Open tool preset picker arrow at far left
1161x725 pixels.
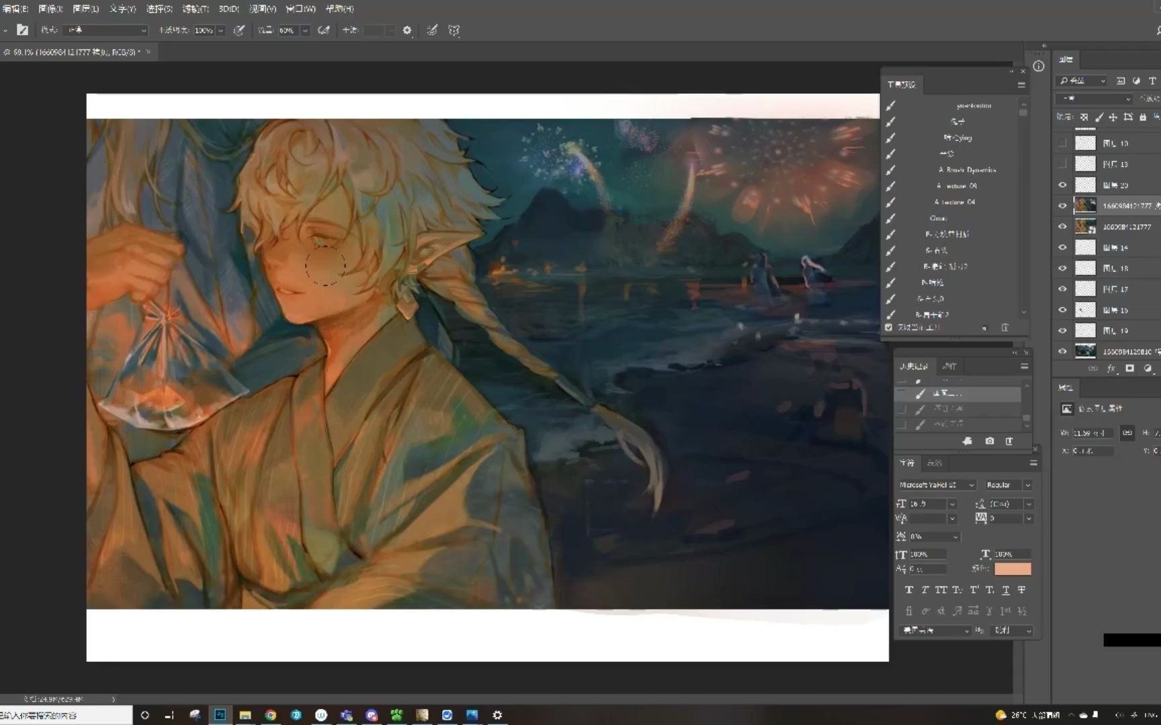[x=5, y=30]
